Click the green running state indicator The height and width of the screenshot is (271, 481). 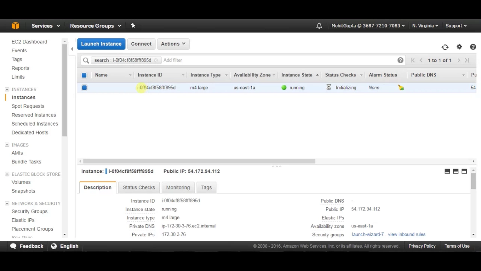(284, 88)
